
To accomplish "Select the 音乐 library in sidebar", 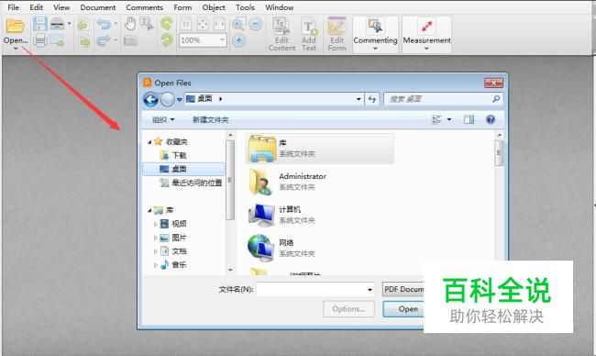I will click(179, 265).
